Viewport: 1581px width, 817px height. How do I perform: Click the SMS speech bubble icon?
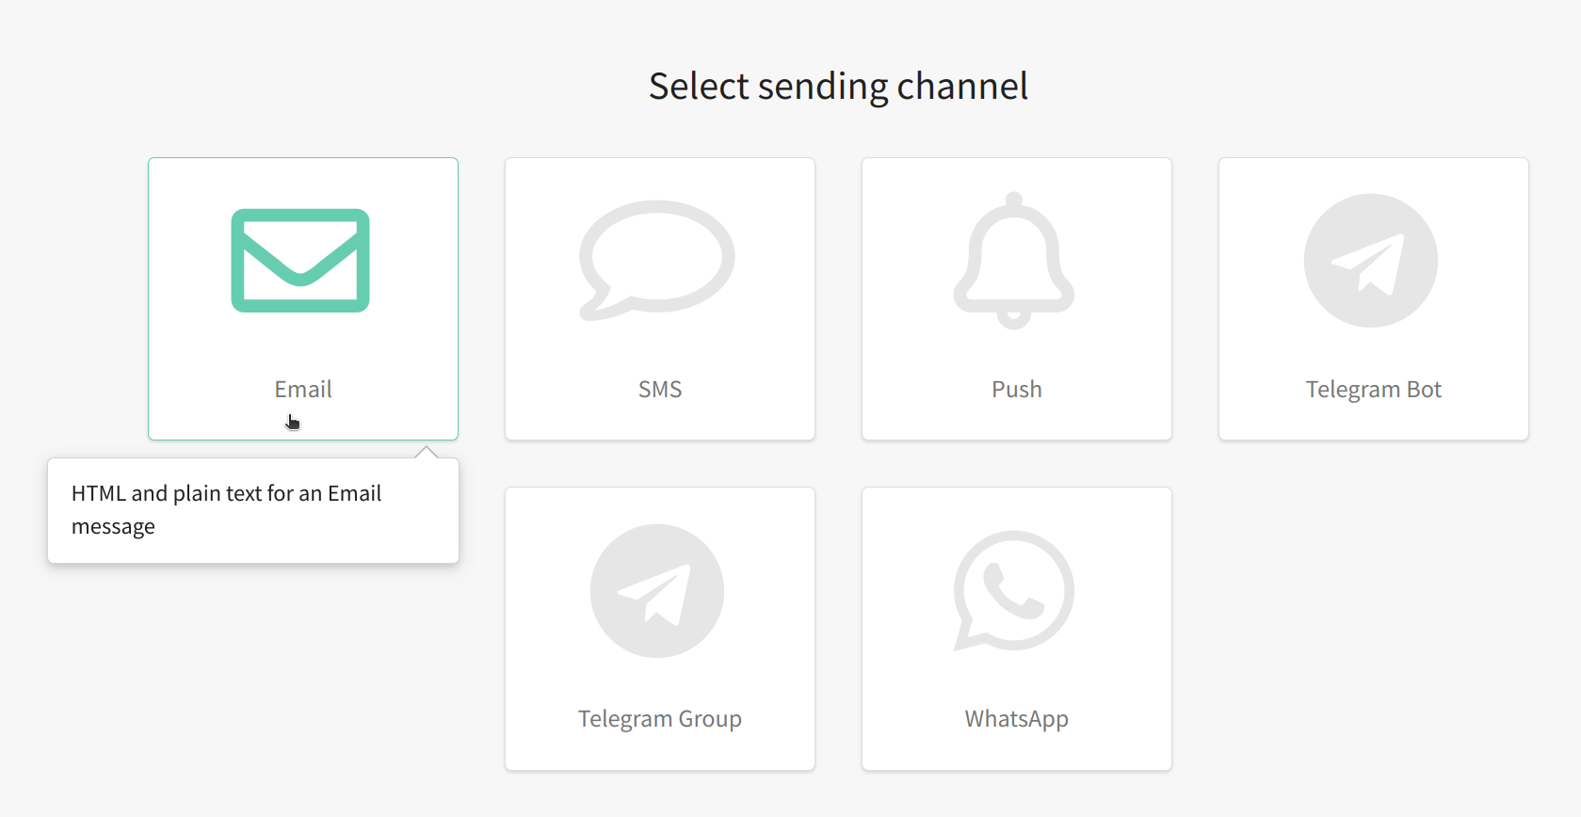(x=656, y=261)
